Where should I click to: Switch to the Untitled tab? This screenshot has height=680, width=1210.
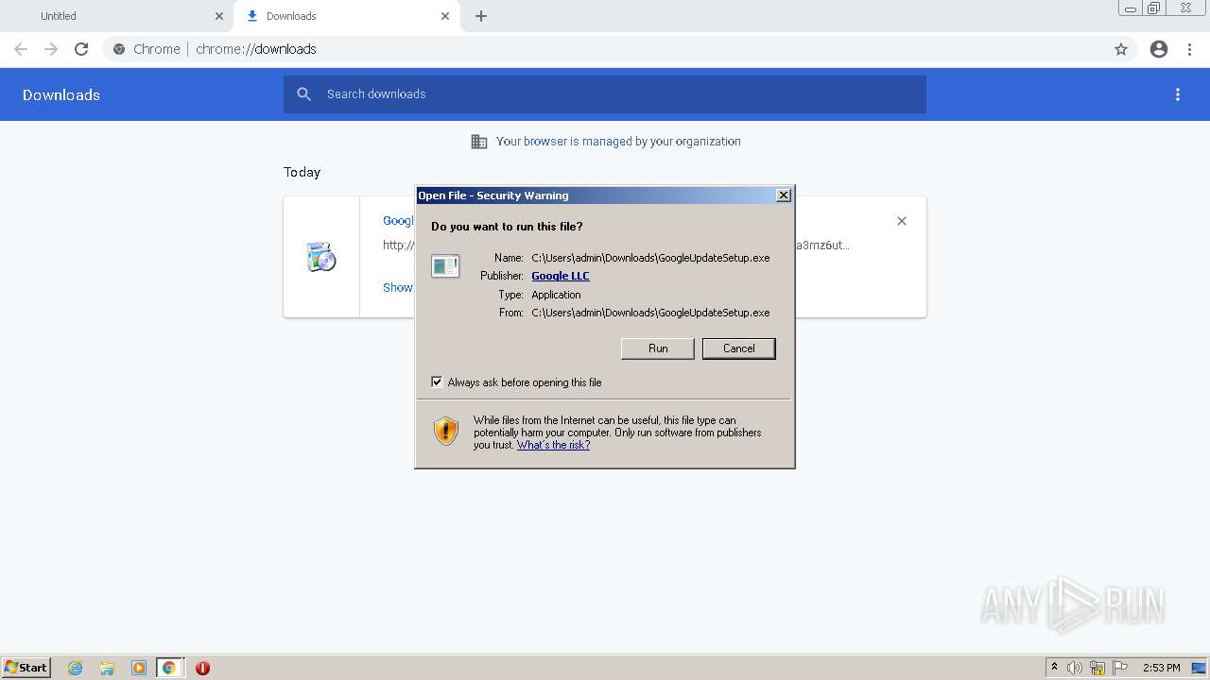pyautogui.click(x=115, y=16)
